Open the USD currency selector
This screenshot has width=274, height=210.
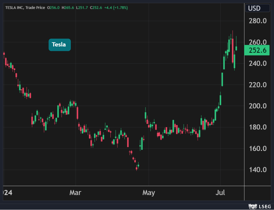click(x=254, y=8)
